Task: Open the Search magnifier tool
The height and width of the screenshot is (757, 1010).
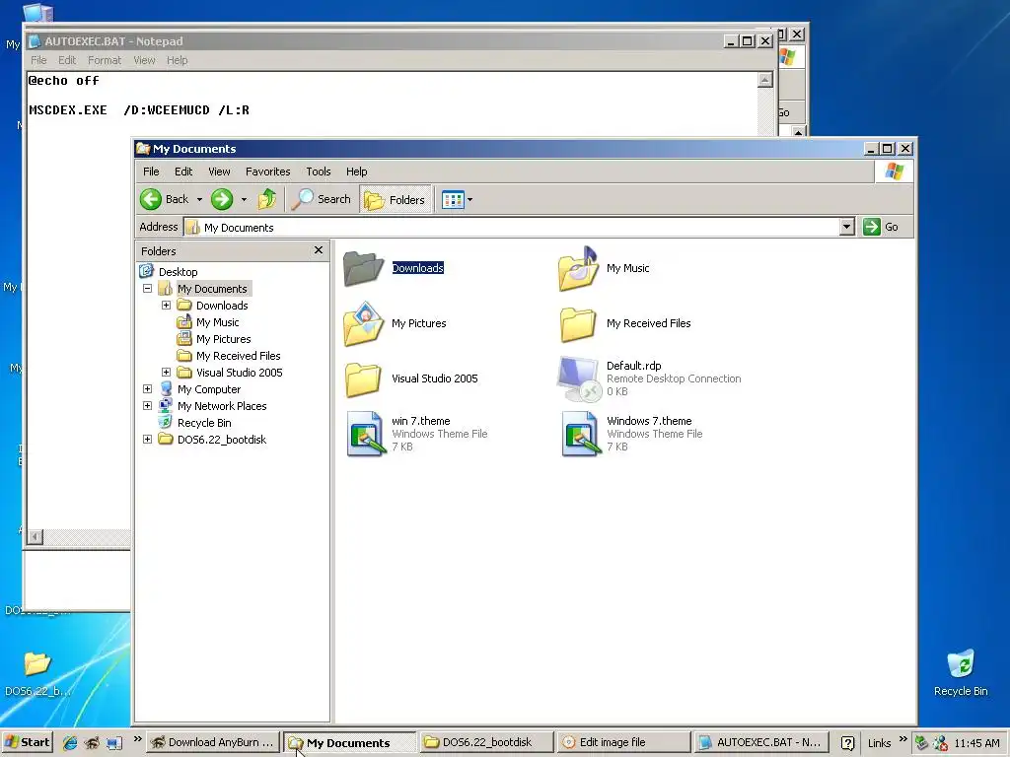Action: [x=321, y=199]
